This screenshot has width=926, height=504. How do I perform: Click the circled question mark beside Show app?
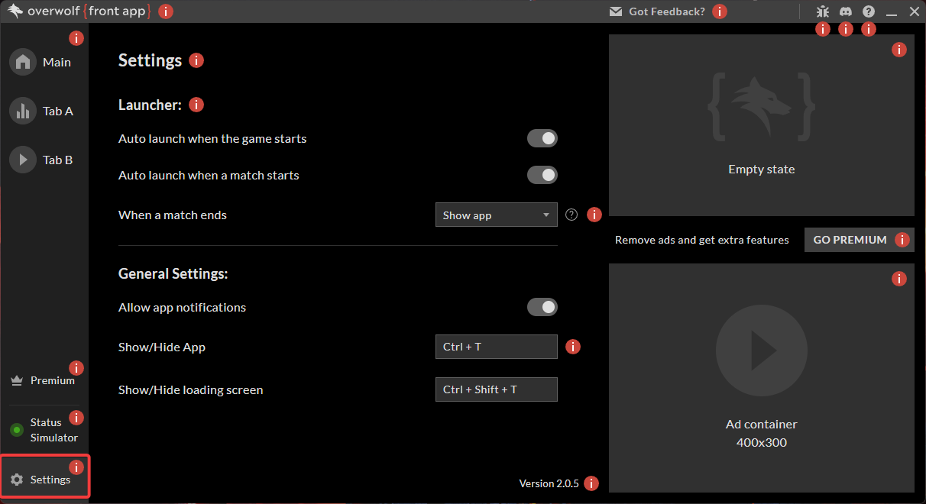click(571, 215)
